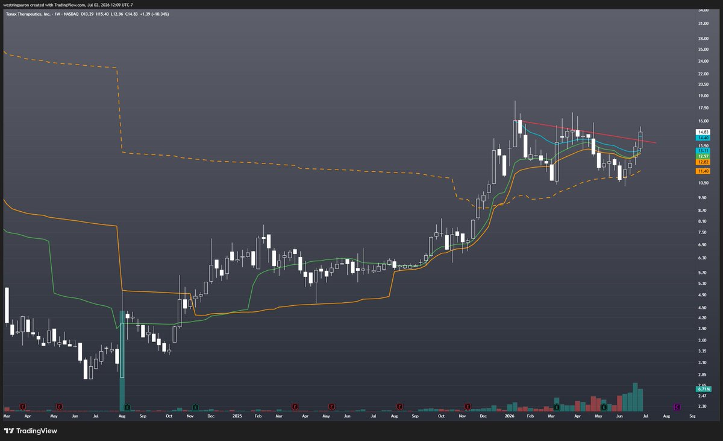Click the cyan 14.40 price label
This screenshot has height=441, width=723.
point(703,138)
